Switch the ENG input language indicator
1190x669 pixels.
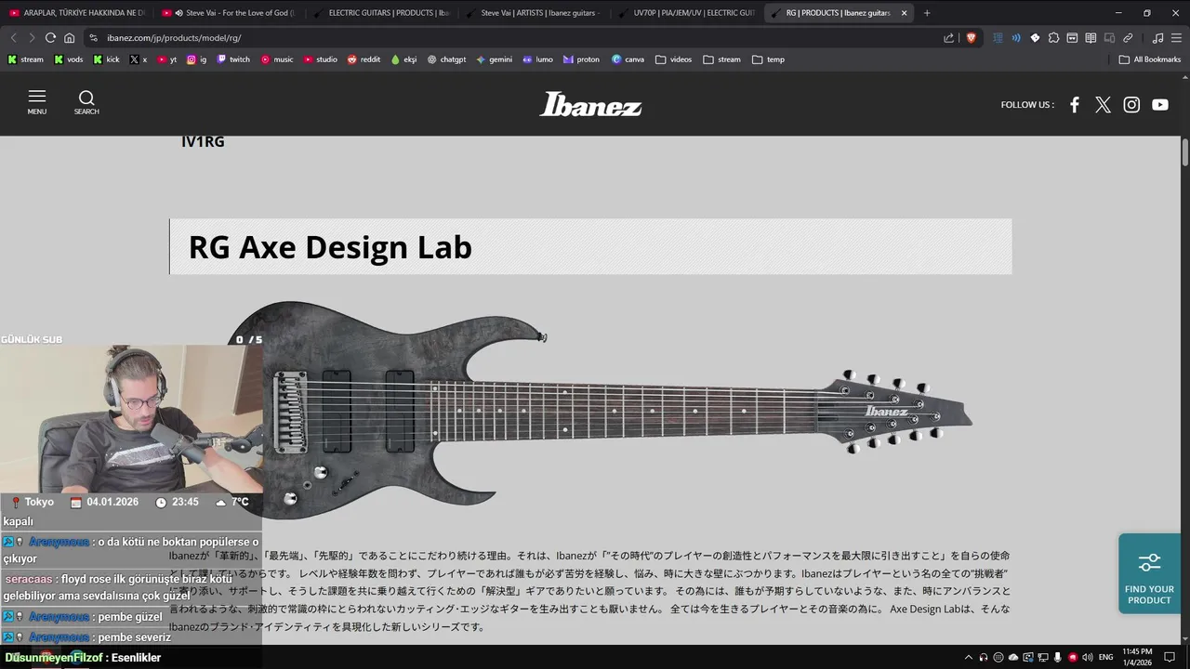pyautogui.click(x=1106, y=657)
